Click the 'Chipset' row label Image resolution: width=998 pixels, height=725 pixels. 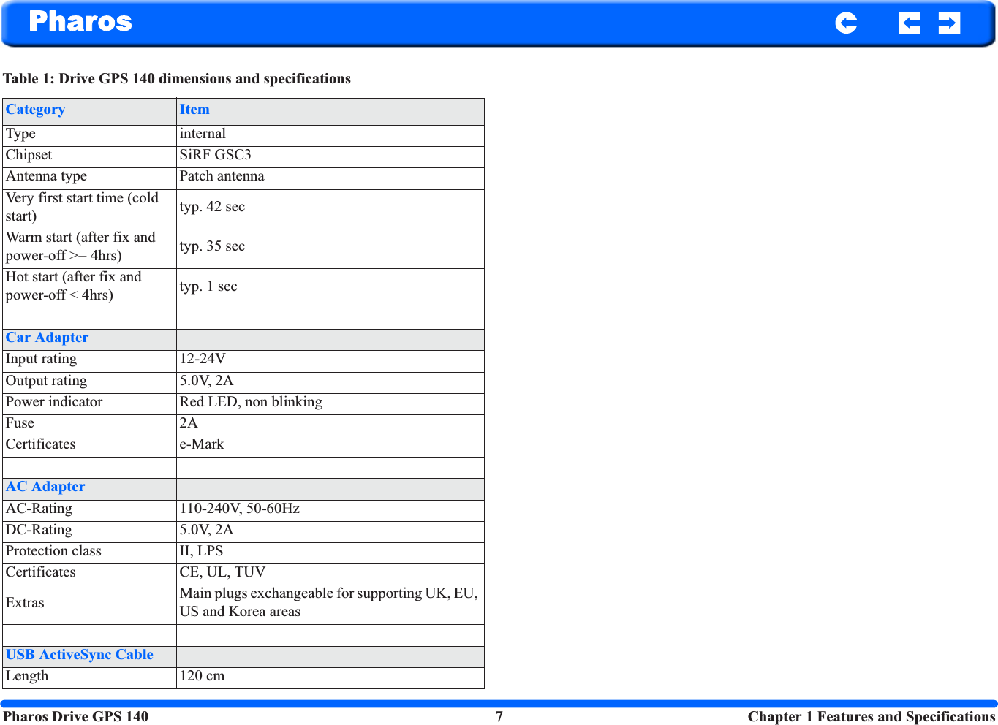click(29, 155)
